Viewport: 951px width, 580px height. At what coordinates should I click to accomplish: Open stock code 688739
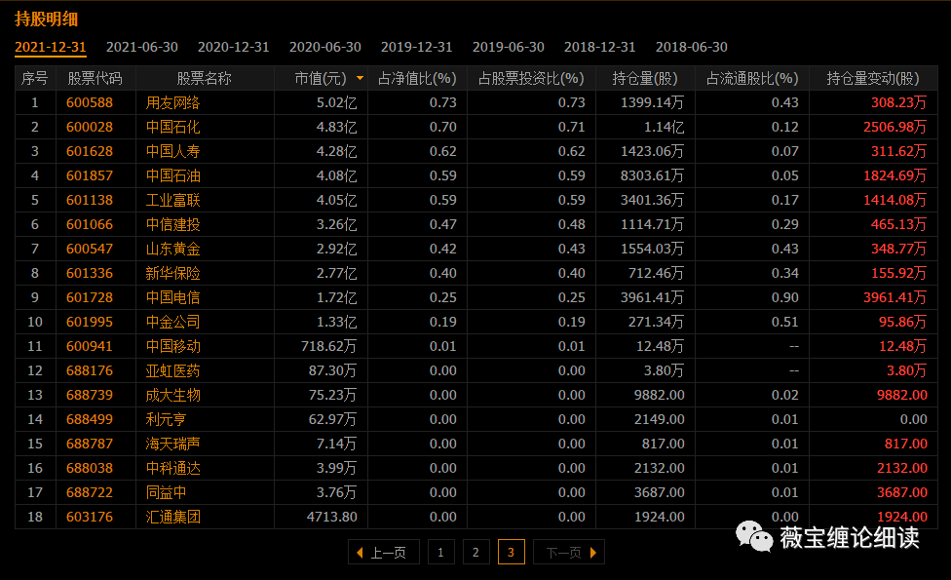(x=90, y=395)
